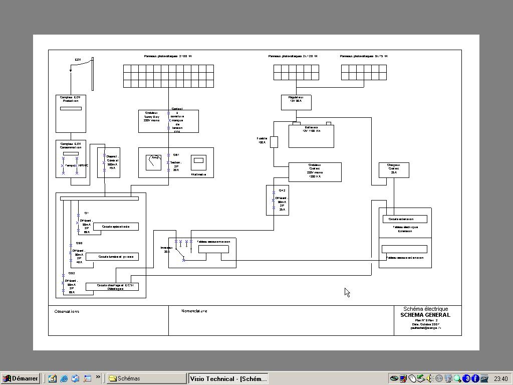The height and width of the screenshot is (385, 513).
Task: Select the Compteur EDF Production box
Action: click(x=71, y=114)
